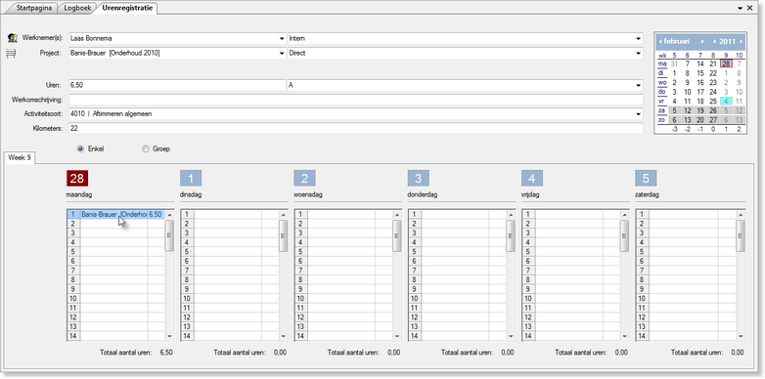This screenshot has height=379, width=765.
Task: Select day header 2 woensdag
Action: coord(305,179)
